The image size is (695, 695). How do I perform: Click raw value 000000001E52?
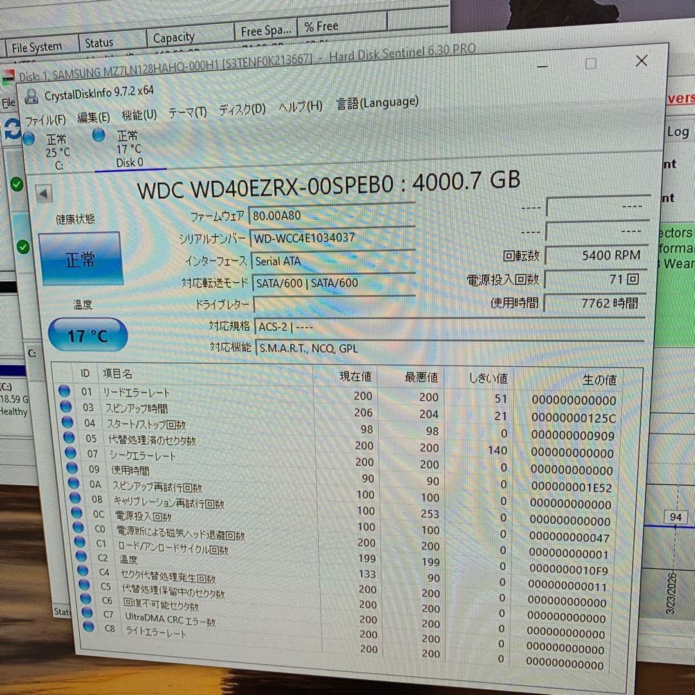point(572,487)
